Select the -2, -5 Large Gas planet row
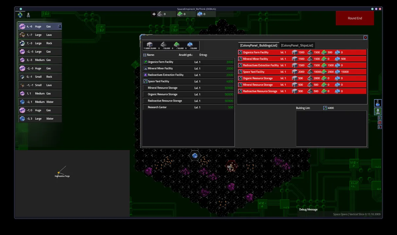 coord(40,52)
